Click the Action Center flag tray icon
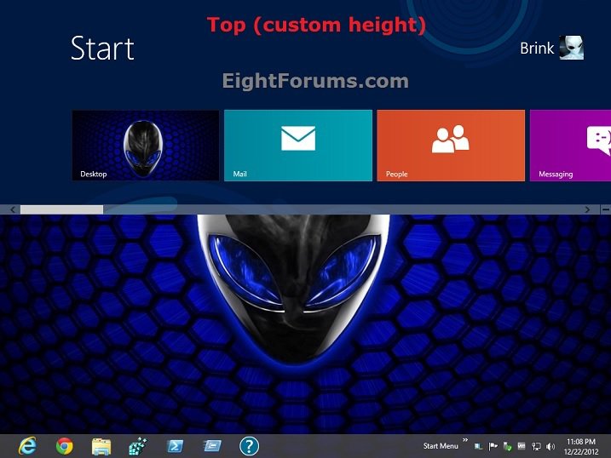This screenshot has height=458, width=611. 493,446
